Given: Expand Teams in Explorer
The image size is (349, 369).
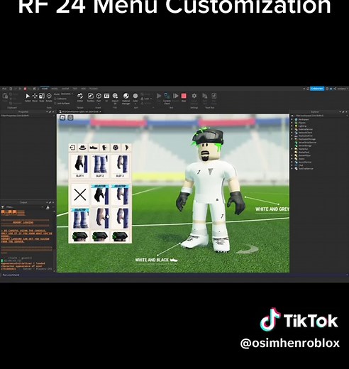Looking at the screenshot, I should [292, 159].
